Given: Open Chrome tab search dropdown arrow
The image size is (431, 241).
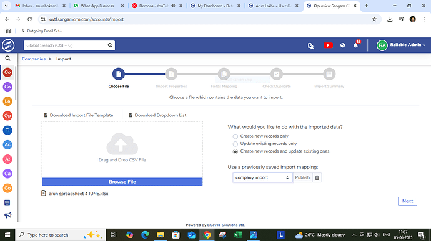Looking at the screenshot, I should tap(6, 6).
